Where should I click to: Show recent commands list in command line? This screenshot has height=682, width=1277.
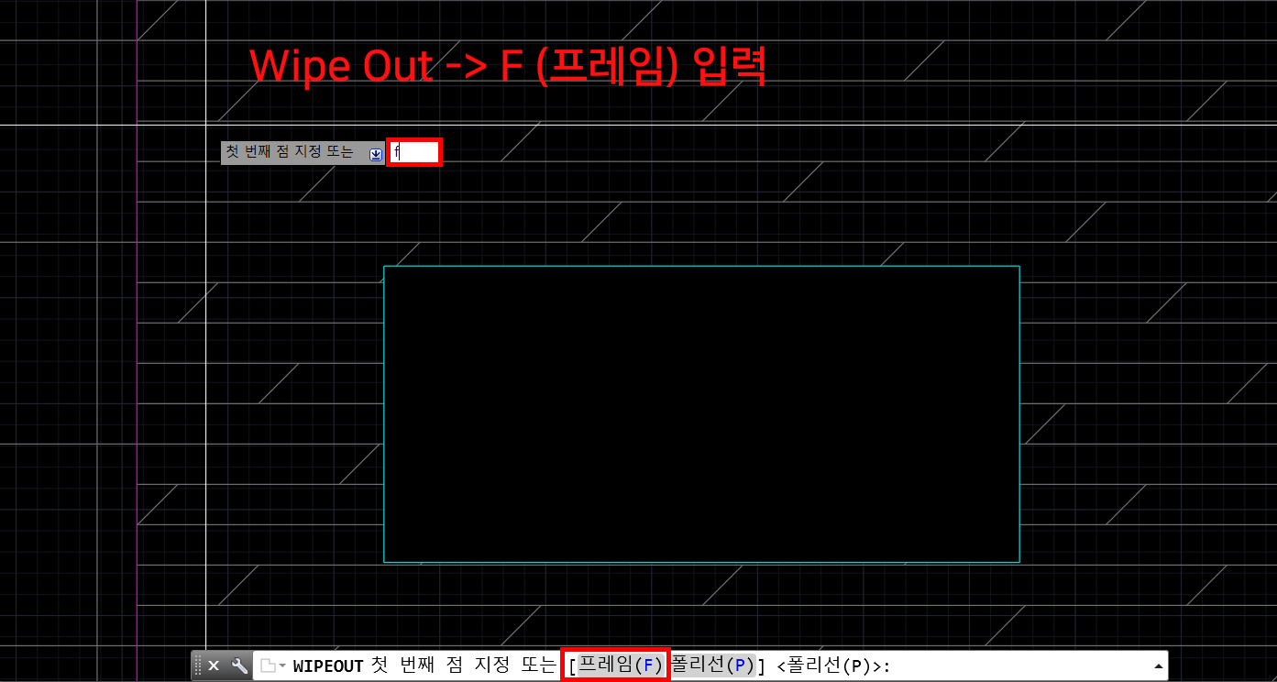click(273, 665)
